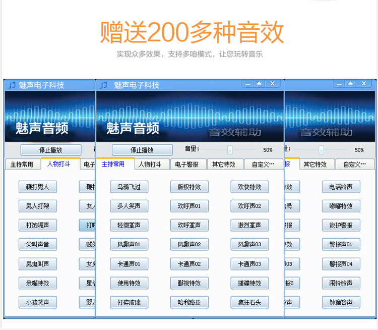Minimize the middle 魅声电子科技 window
The height and width of the screenshot is (330, 378).
coord(246,84)
